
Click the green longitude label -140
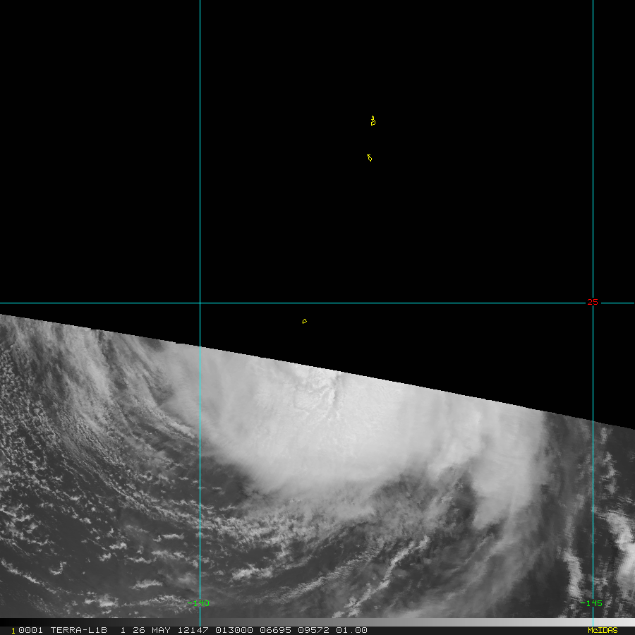pos(198,603)
